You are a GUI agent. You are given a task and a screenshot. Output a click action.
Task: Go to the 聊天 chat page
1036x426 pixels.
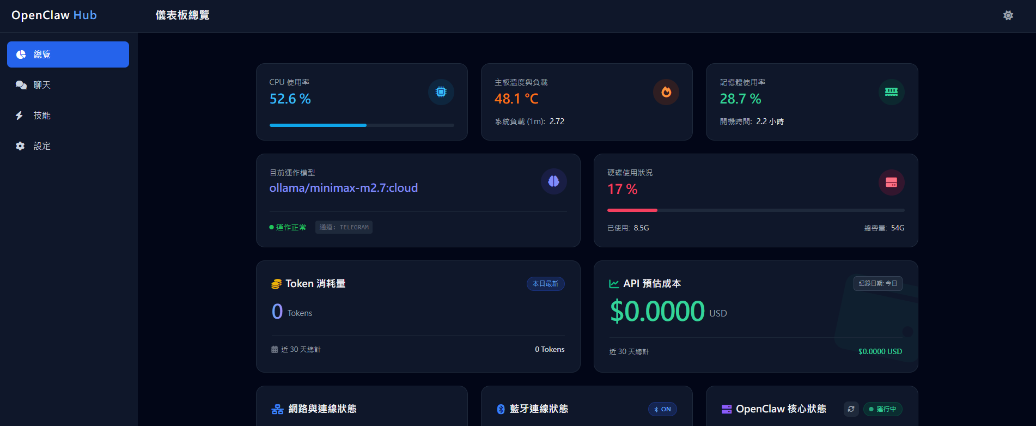[x=68, y=85]
